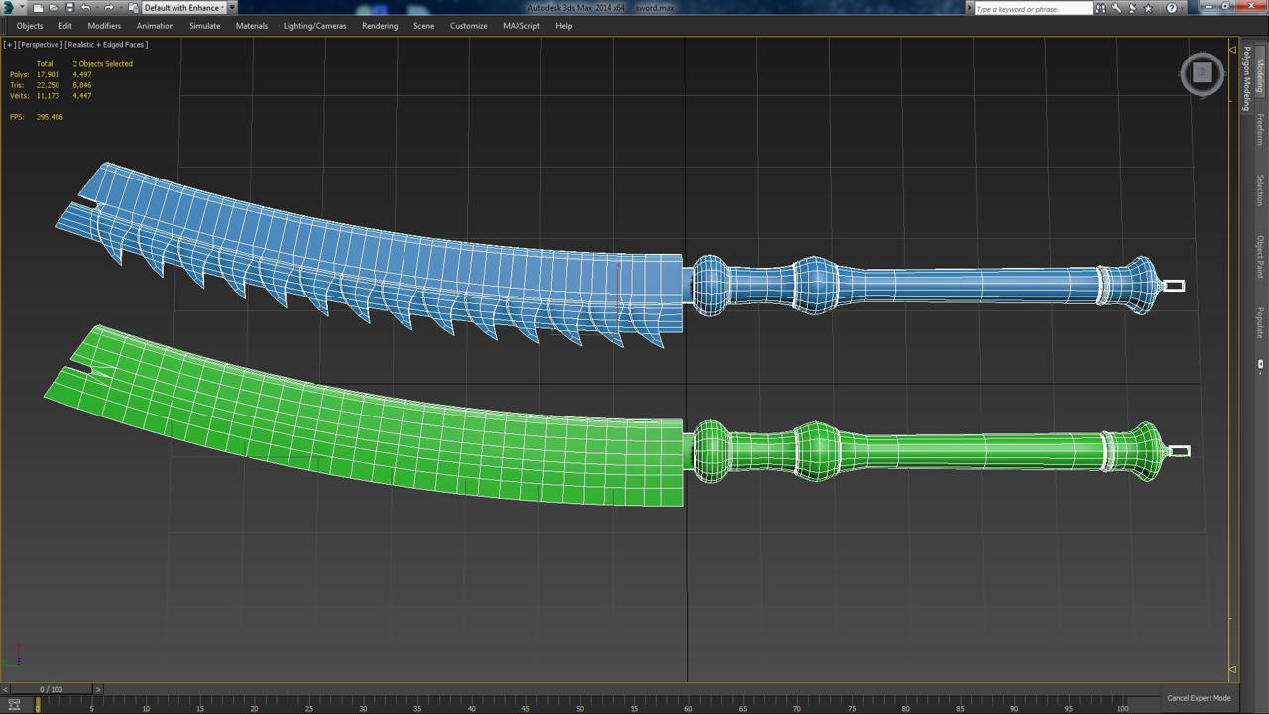Open the undo history dropdown arrow
The height and width of the screenshot is (714, 1269).
(x=97, y=8)
